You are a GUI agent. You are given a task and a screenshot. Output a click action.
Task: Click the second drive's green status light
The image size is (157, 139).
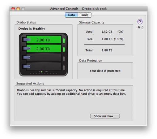coord(64,50)
